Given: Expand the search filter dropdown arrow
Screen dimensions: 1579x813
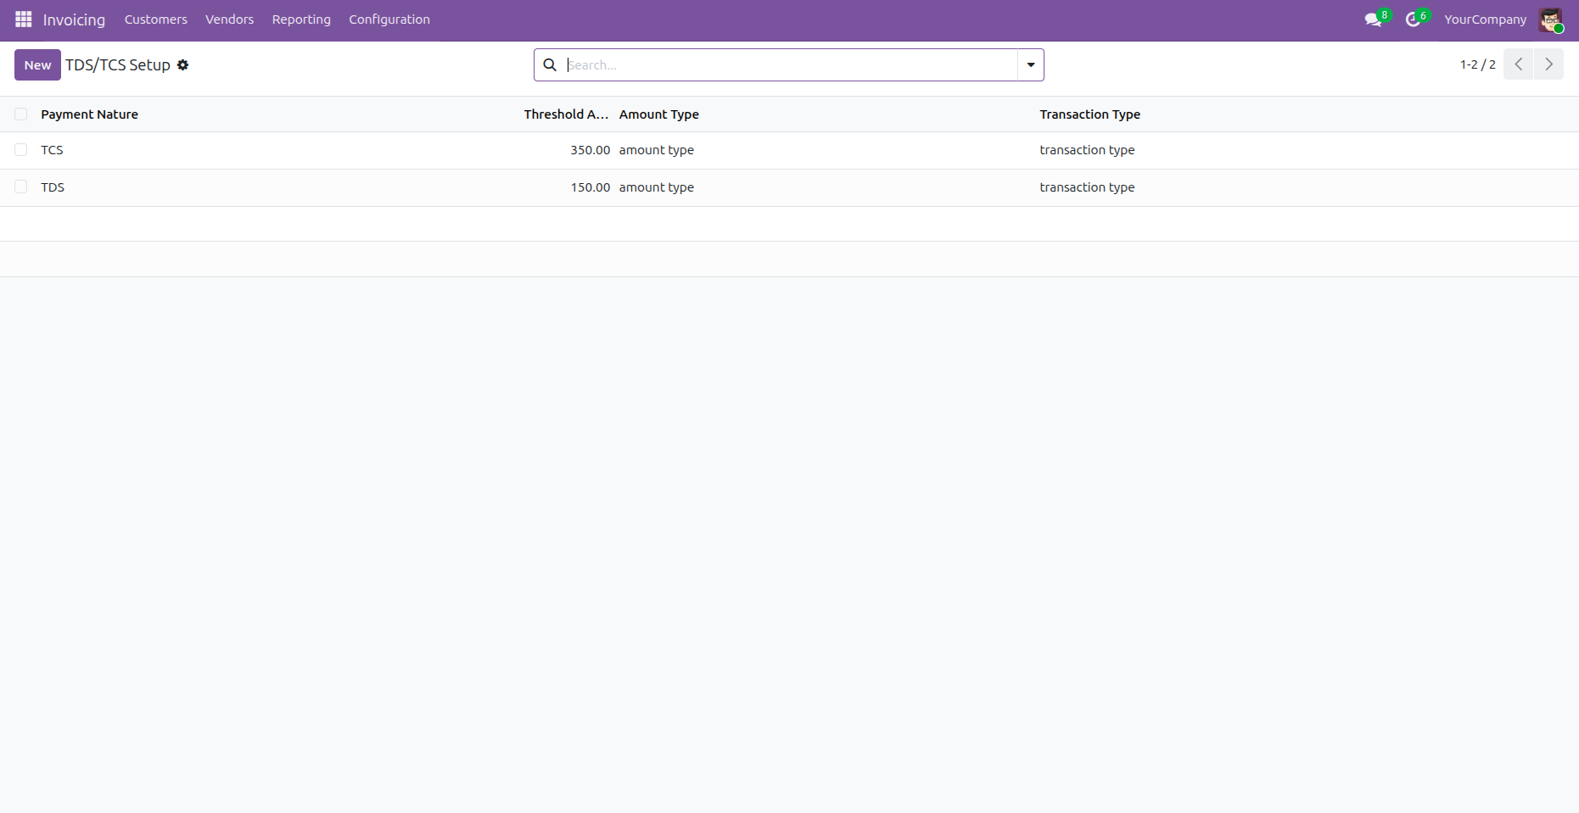Looking at the screenshot, I should click(1030, 65).
